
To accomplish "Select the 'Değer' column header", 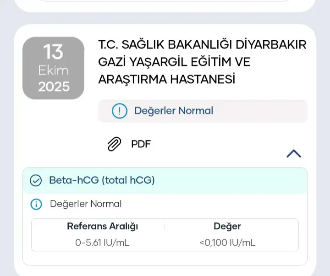I will point(227,226).
